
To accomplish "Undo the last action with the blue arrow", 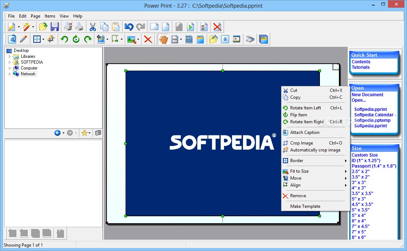I will [x=129, y=27].
